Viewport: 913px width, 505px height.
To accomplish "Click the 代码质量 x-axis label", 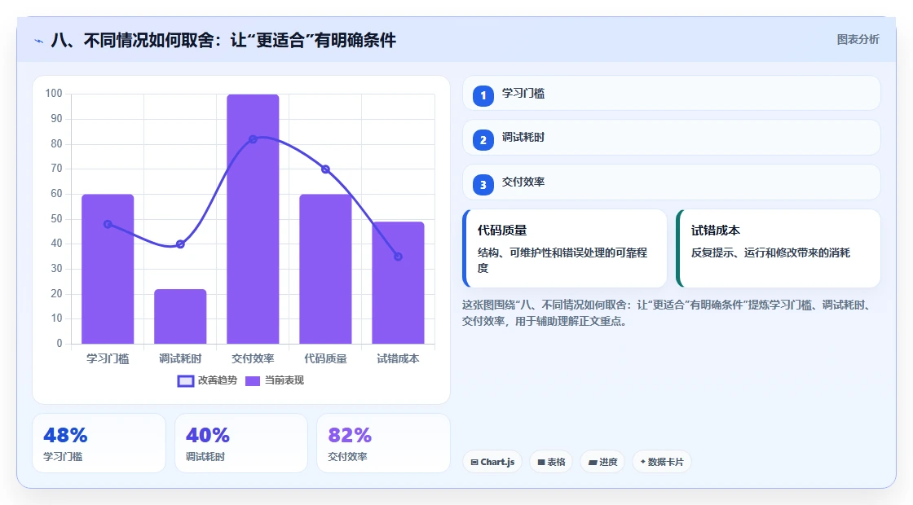I will 325,359.
